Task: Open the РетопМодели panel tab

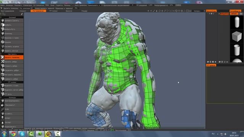Action: (235, 11)
